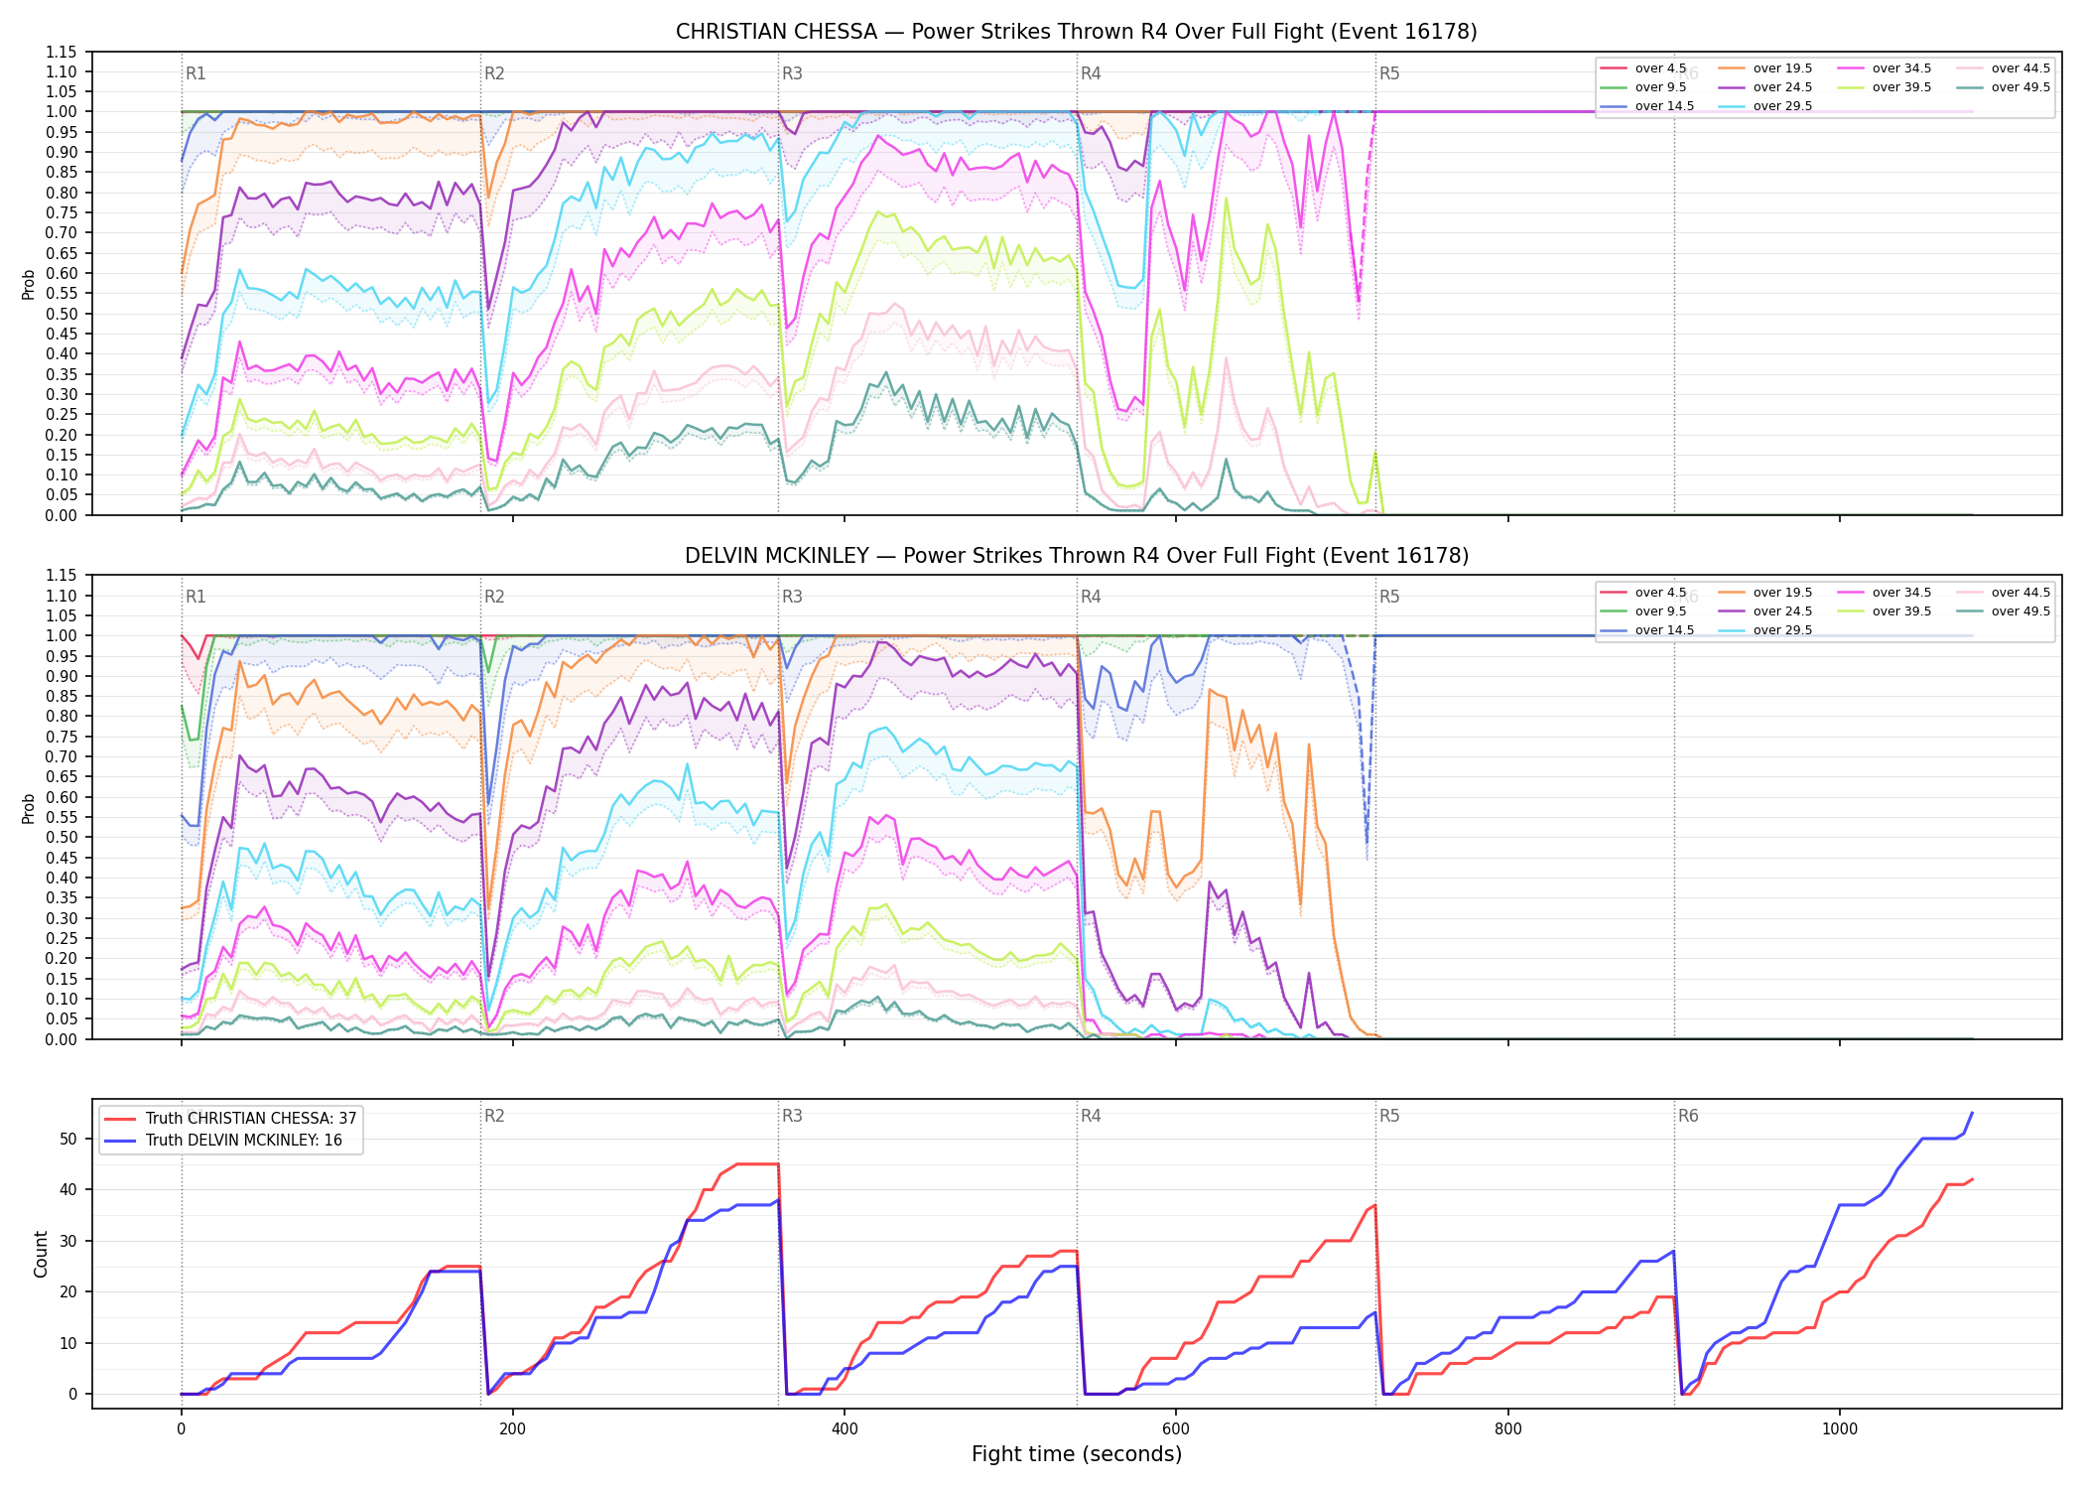The height and width of the screenshot is (1489, 2084).
Task: Click R3 round label in McKinley chart
Action: click(792, 597)
